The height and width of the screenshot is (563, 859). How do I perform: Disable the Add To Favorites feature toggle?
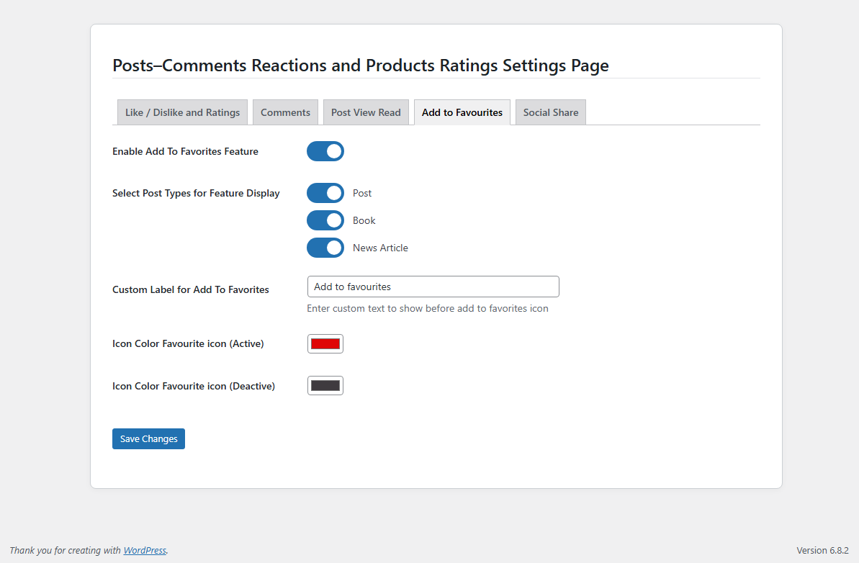pyautogui.click(x=325, y=151)
